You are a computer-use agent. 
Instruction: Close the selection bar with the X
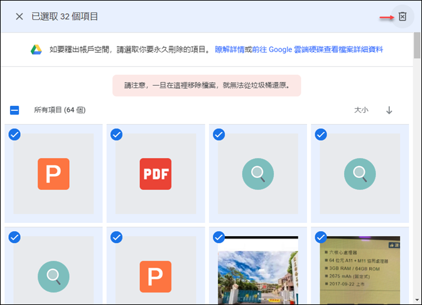[19, 17]
